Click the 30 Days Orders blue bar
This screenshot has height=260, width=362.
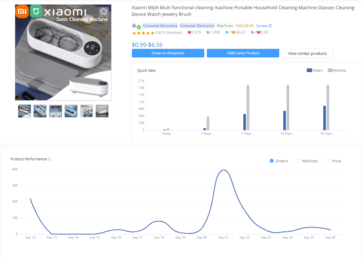click(x=324, y=118)
